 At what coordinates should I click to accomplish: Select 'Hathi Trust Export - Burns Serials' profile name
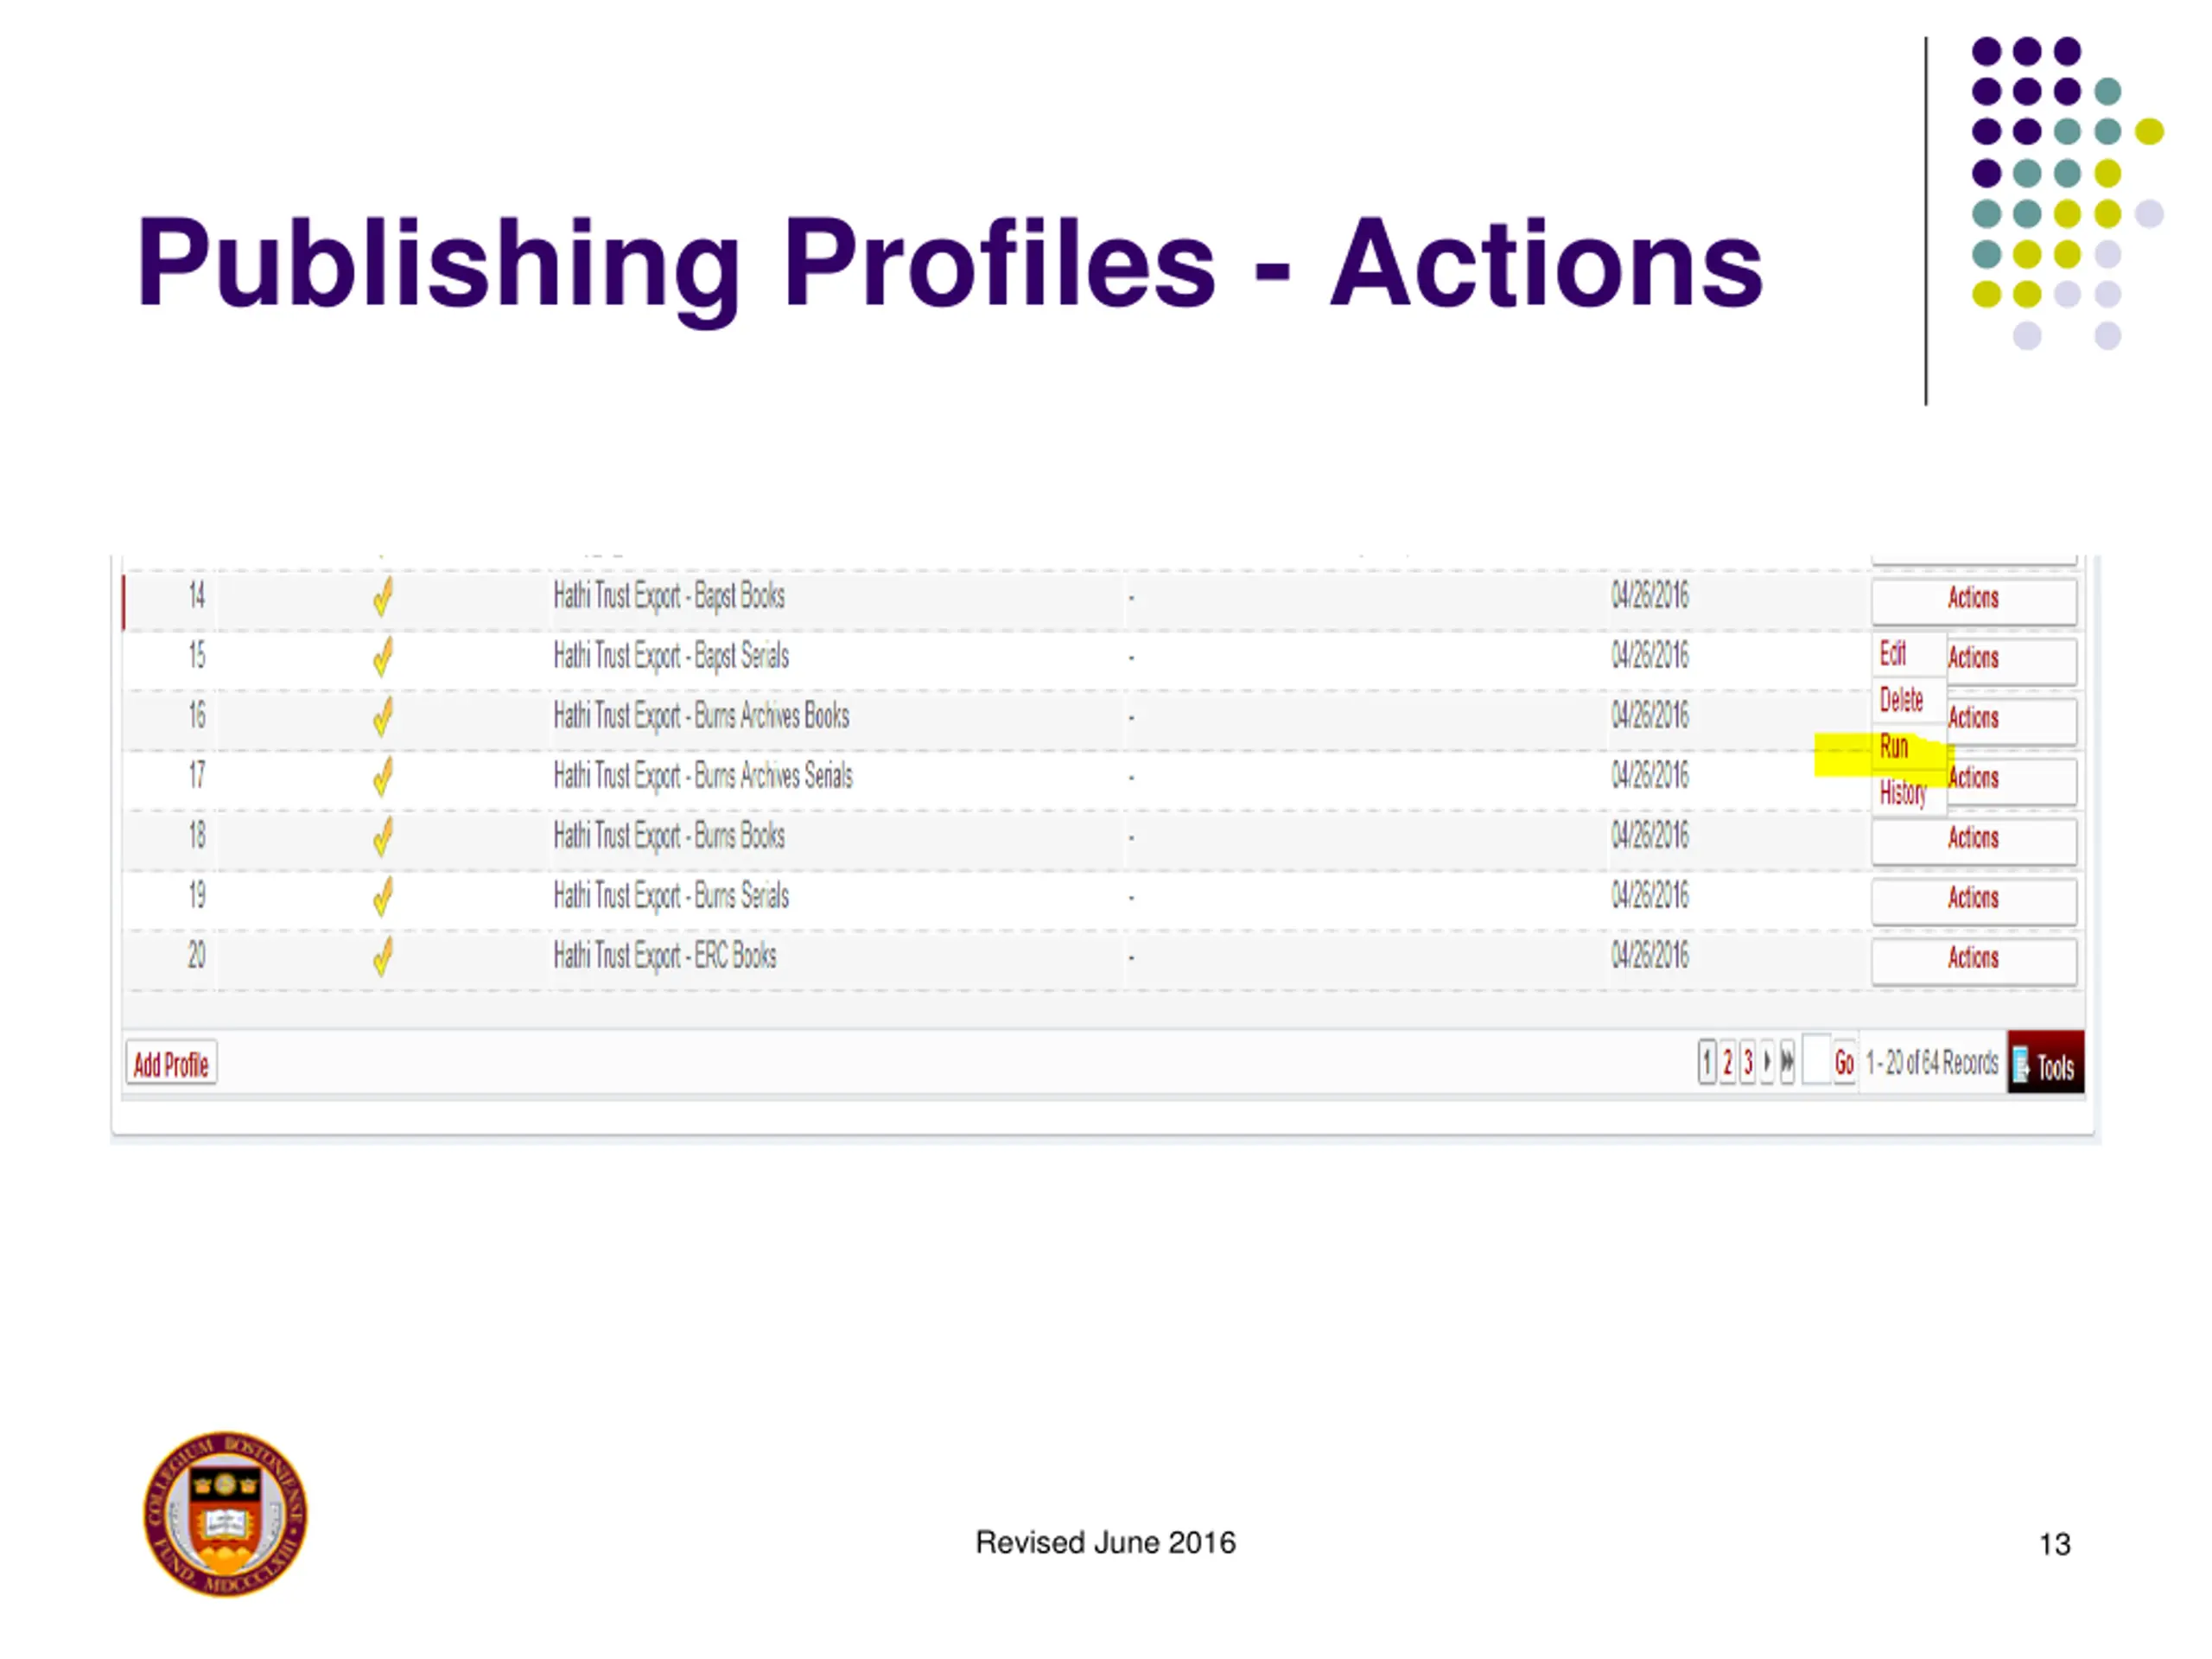click(x=671, y=897)
